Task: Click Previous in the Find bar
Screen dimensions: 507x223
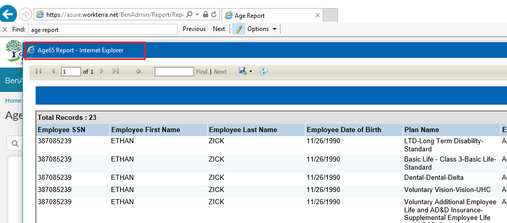Action: 194,29
